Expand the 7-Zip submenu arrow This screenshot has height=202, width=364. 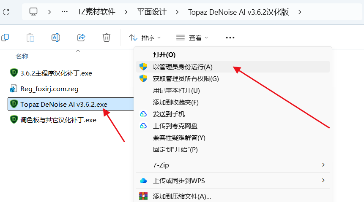(323, 165)
